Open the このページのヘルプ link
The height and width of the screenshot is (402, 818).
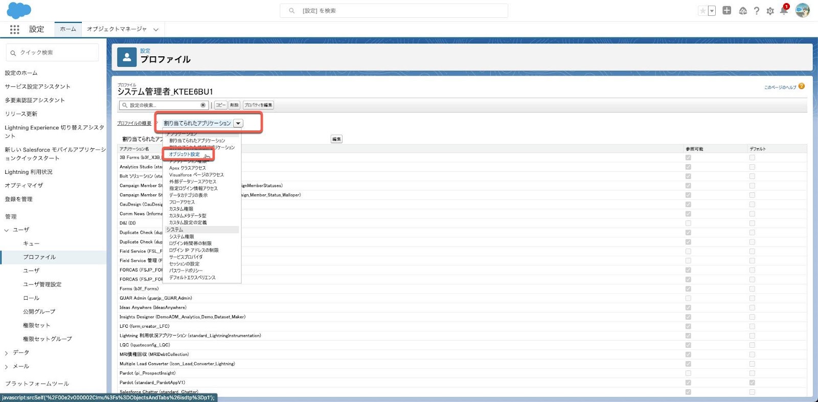pyautogui.click(x=780, y=87)
